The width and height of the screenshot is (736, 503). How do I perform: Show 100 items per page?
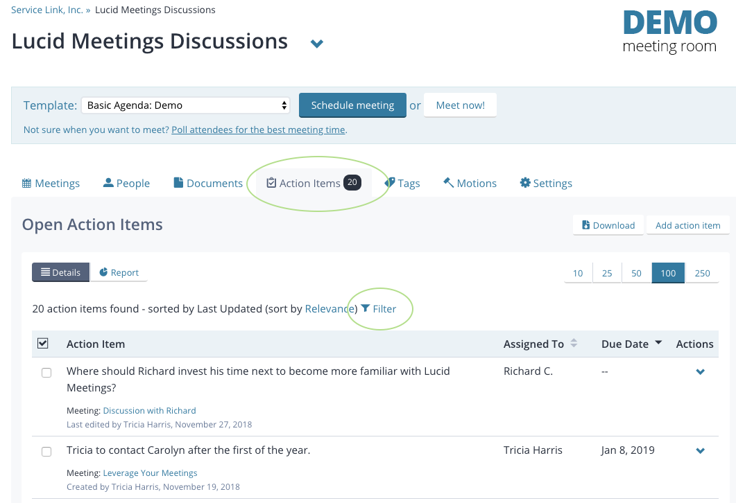click(668, 273)
